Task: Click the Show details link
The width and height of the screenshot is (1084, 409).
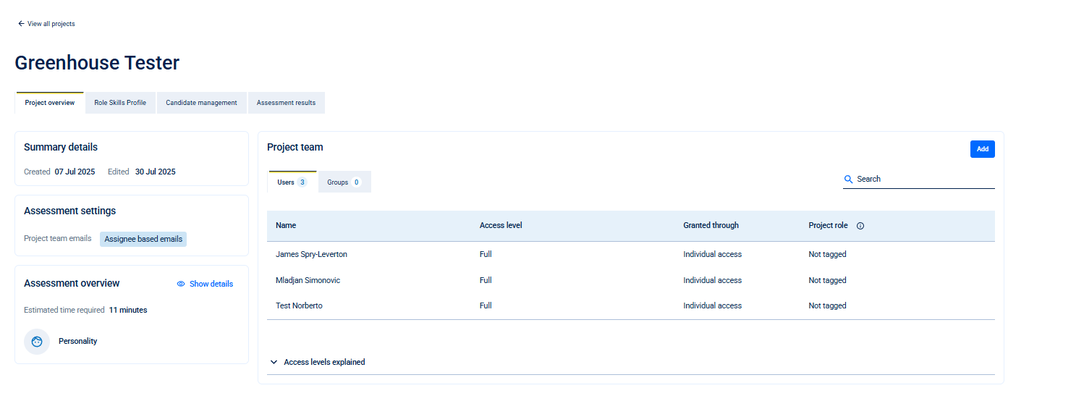Action: [211, 284]
